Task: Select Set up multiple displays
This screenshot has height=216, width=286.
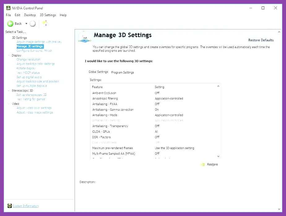Action: point(32,86)
